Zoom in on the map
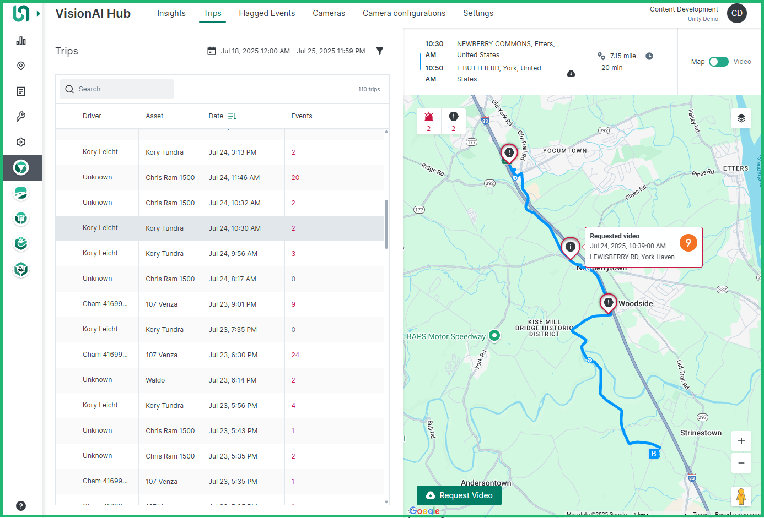 pyautogui.click(x=741, y=441)
